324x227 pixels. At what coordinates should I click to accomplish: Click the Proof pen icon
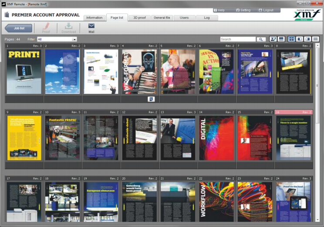click(x=46, y=27)
